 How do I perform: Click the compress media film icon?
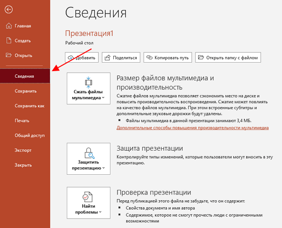(x=88, y=82)
